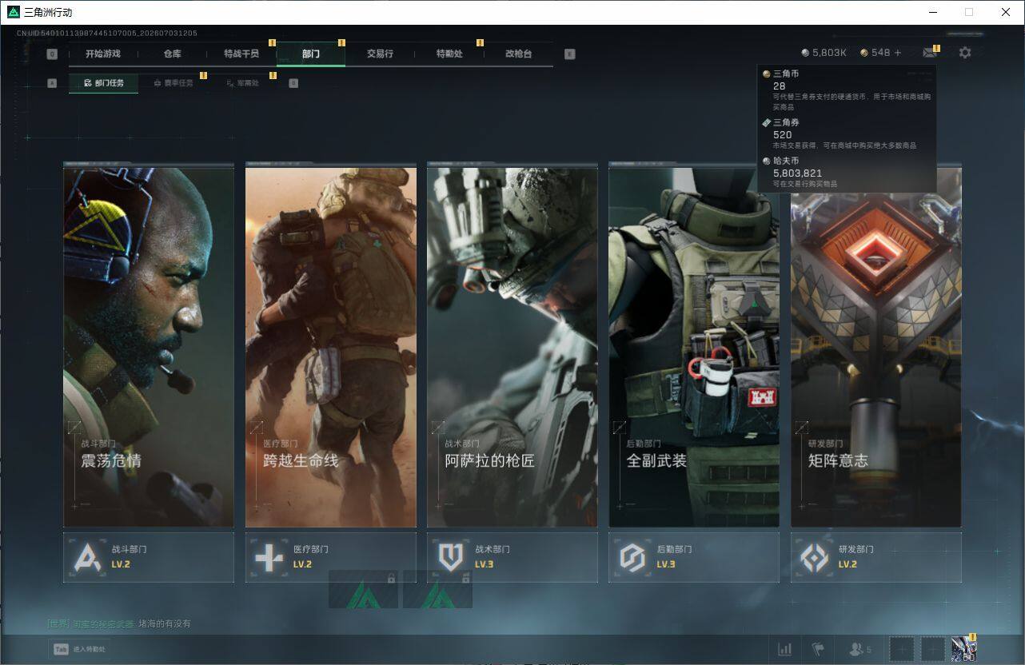Open the 开始游戏 tab
Image resolution: width=1025 pixels, height=665 pixels.
[103, 54]
